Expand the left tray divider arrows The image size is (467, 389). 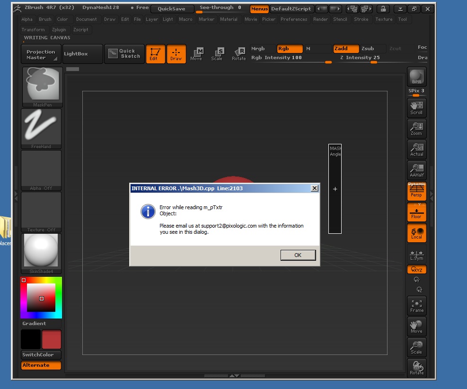(16, 196)
